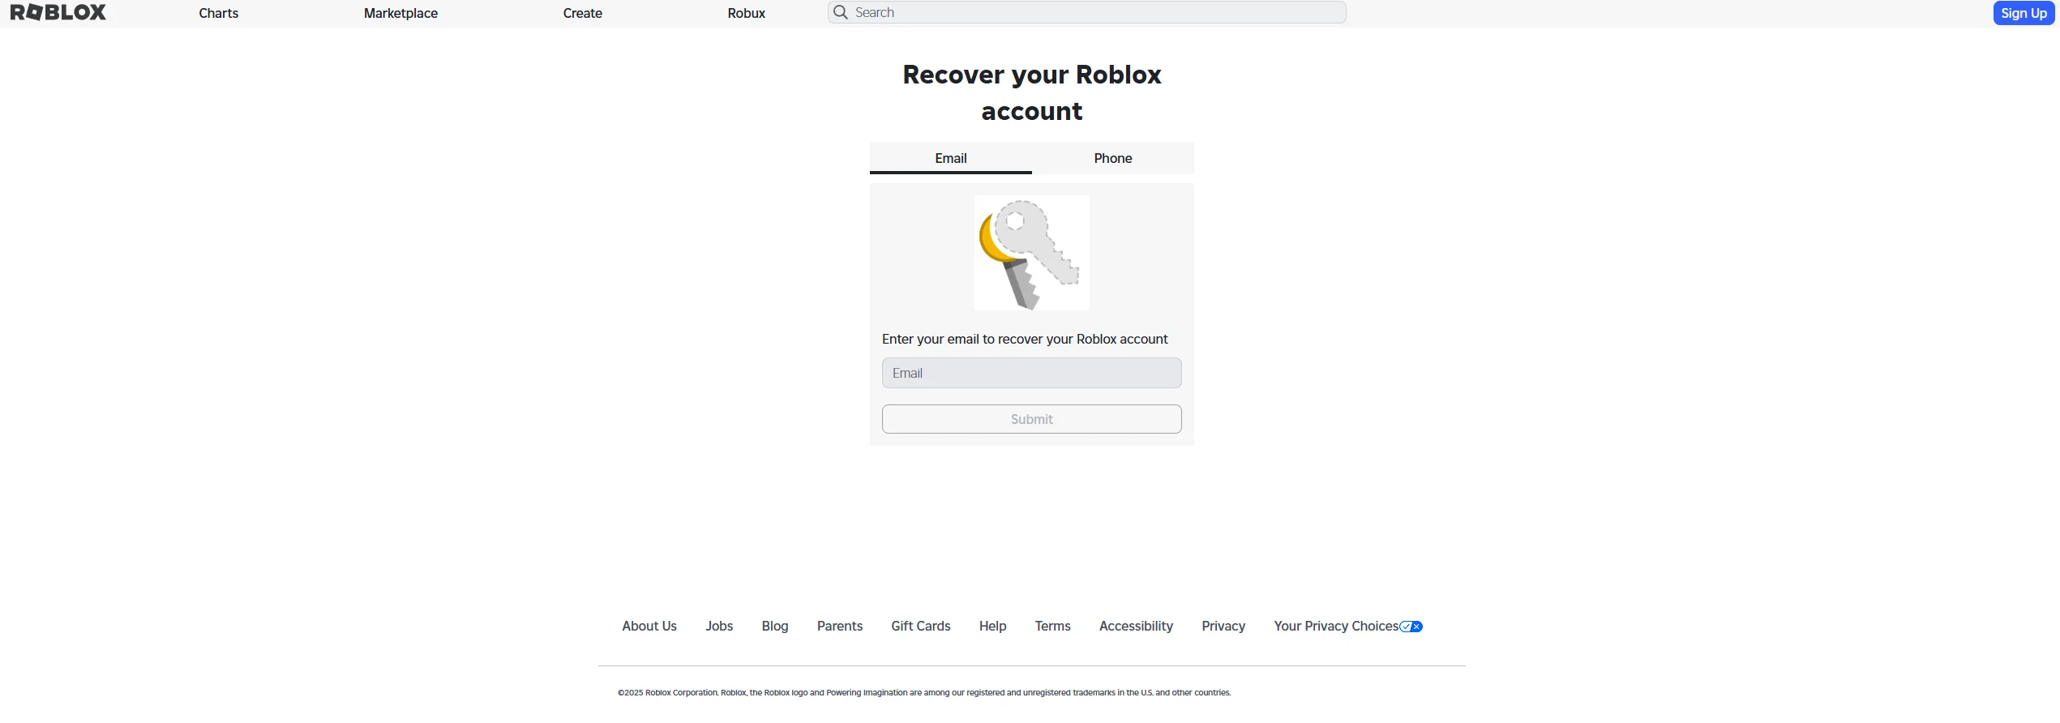Open the About Us footer link
This screenshot has width=2060, height=723.
coord(649,626)
